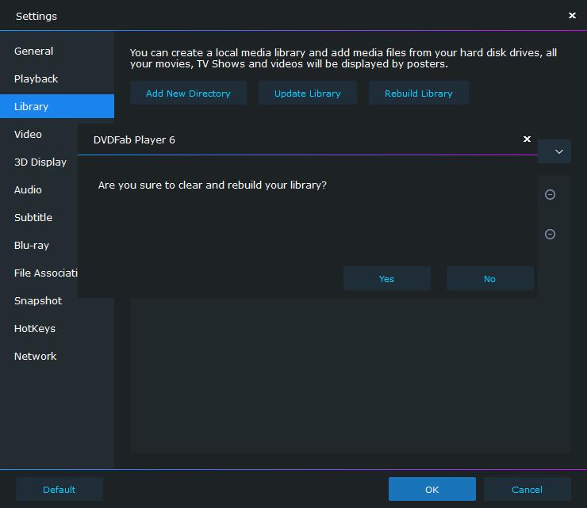
Task: Close the DVDFab Player 6 dialog
Action: 527,139
